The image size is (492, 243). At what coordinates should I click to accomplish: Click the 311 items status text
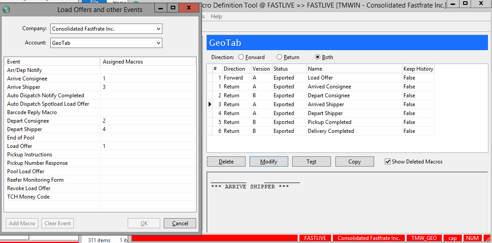[x=99, y=240]
